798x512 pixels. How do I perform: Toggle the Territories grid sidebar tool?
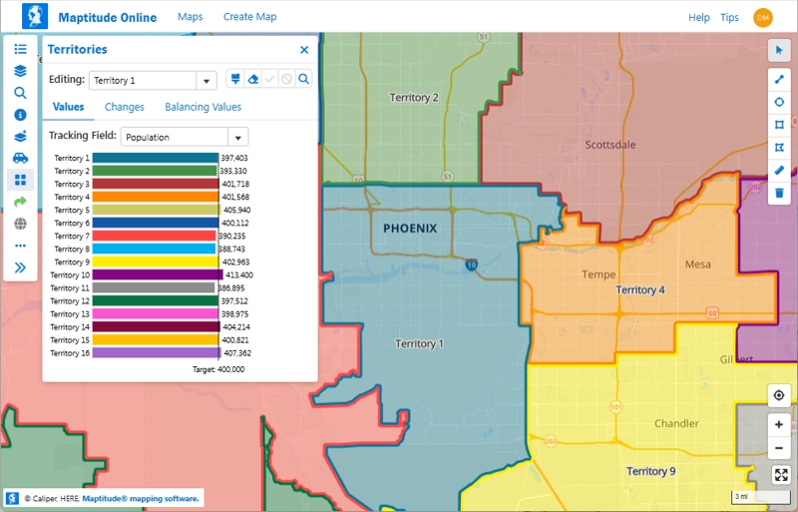[20, 180]
